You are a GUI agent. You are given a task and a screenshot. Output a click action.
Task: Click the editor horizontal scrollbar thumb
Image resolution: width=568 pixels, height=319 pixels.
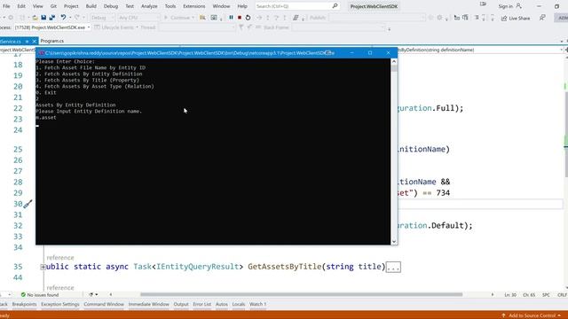(x=301, y=294)
